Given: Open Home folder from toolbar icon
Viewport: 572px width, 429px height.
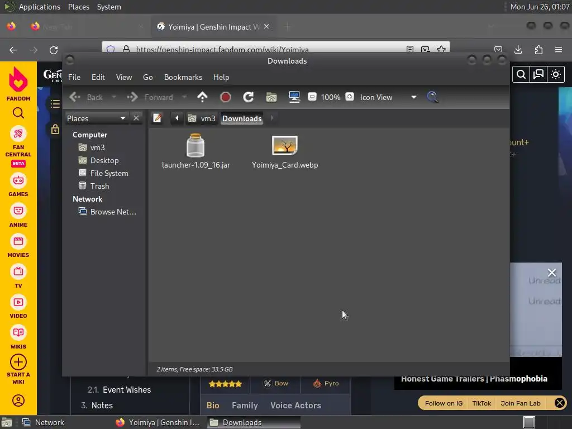Looking at the screenshot, I should coord(271,97).
